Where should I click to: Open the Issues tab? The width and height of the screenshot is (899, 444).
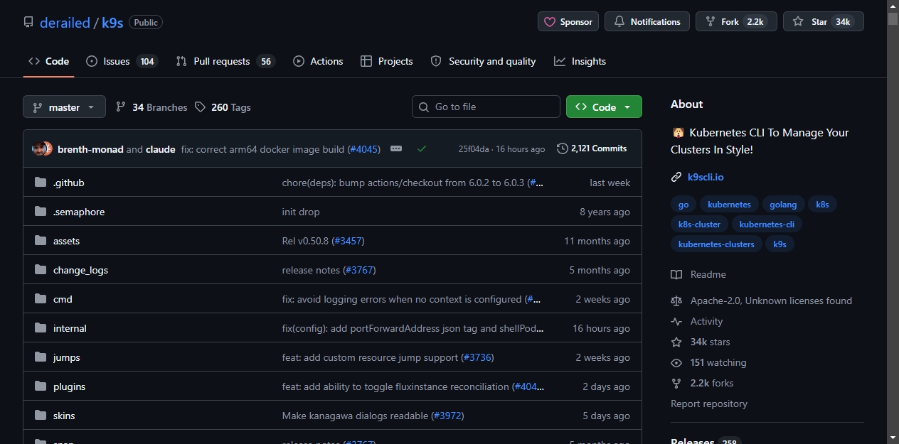pos(122,61)
